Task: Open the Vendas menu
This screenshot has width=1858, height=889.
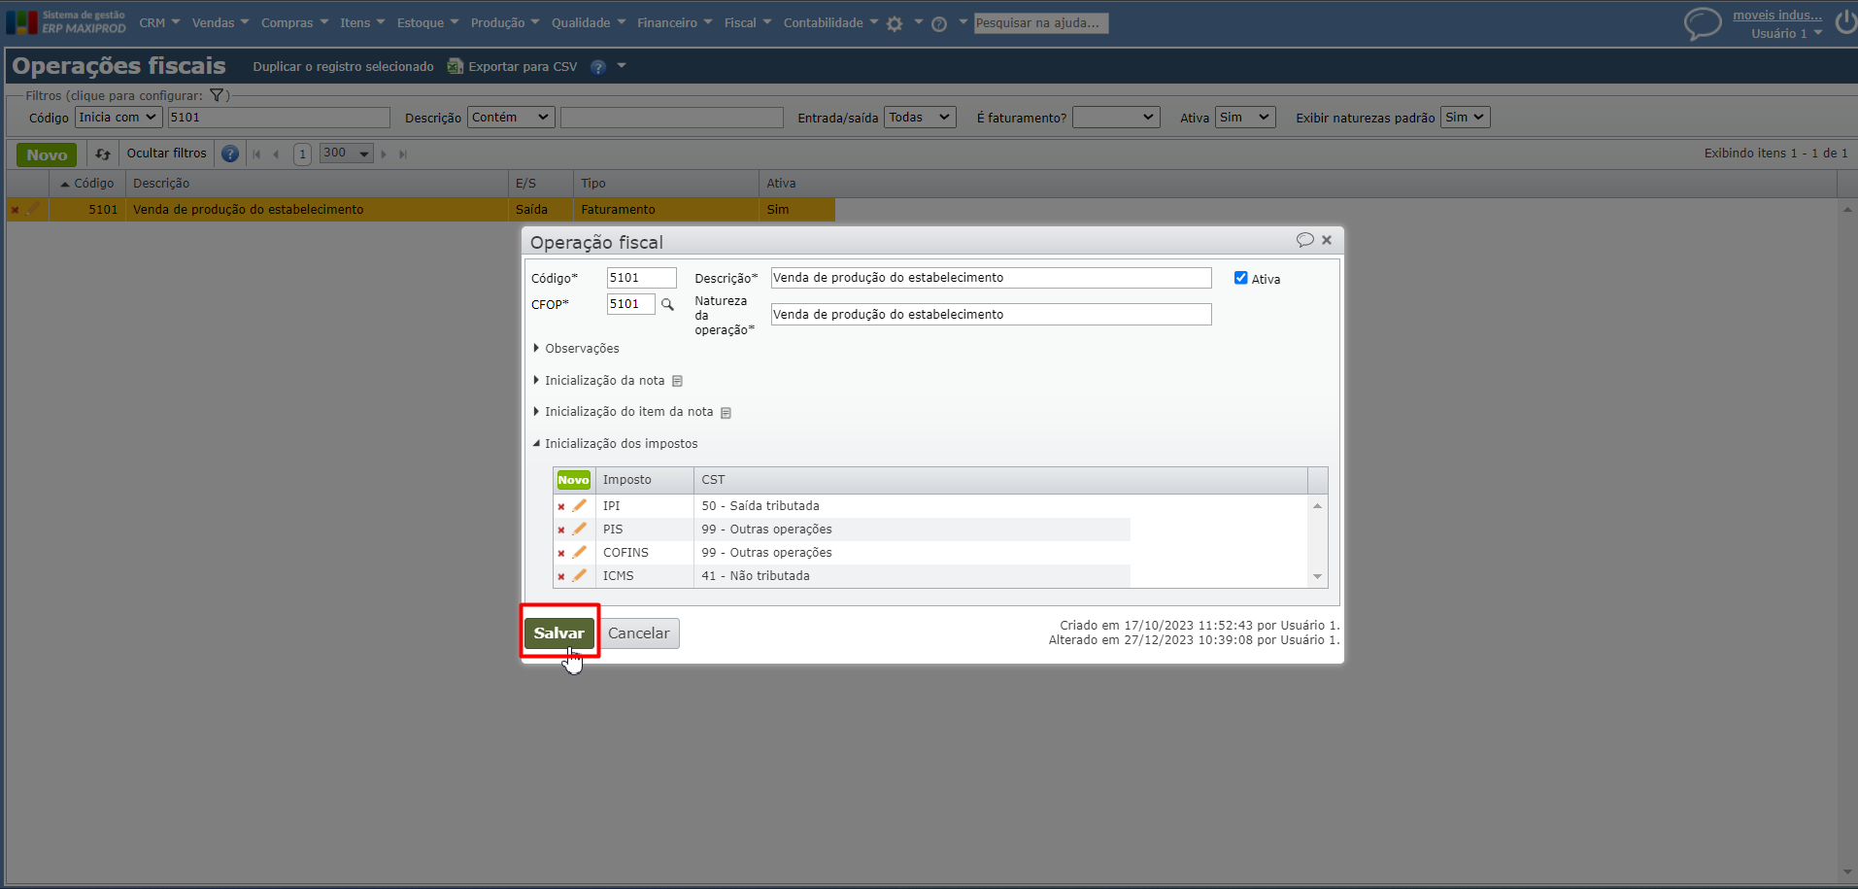Action: pyautogui.click(x=220, y=23)
